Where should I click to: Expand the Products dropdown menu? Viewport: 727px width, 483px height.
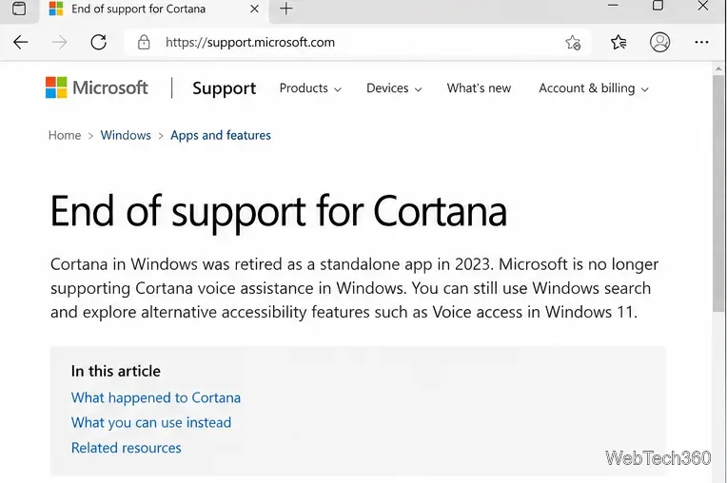[x=310, y=88]
